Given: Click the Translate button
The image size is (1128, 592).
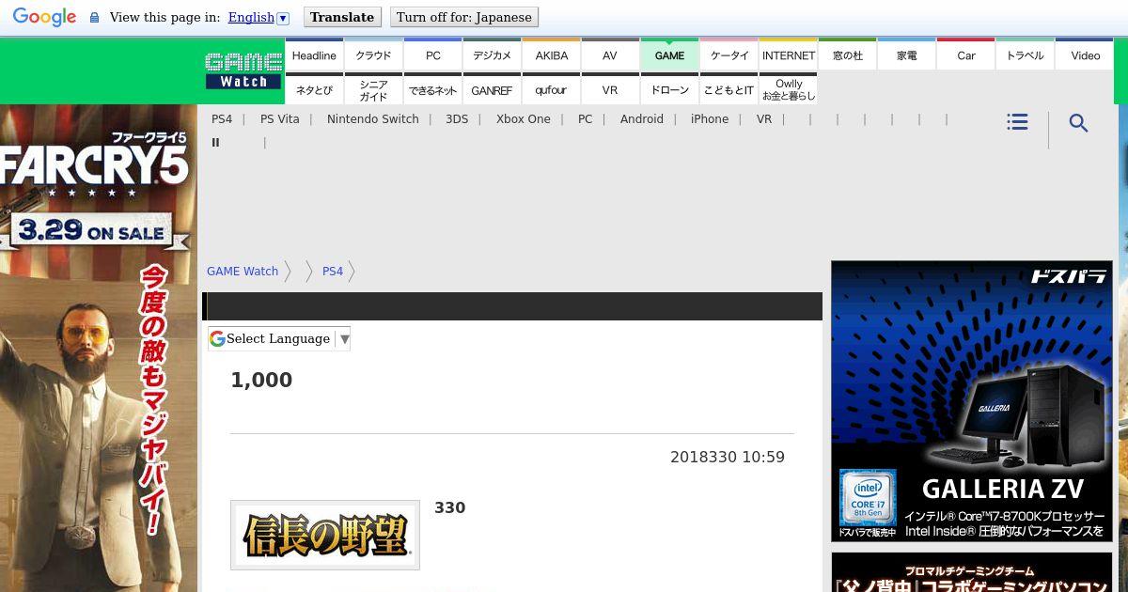Looking at the screenshot, I should [342, 17].
